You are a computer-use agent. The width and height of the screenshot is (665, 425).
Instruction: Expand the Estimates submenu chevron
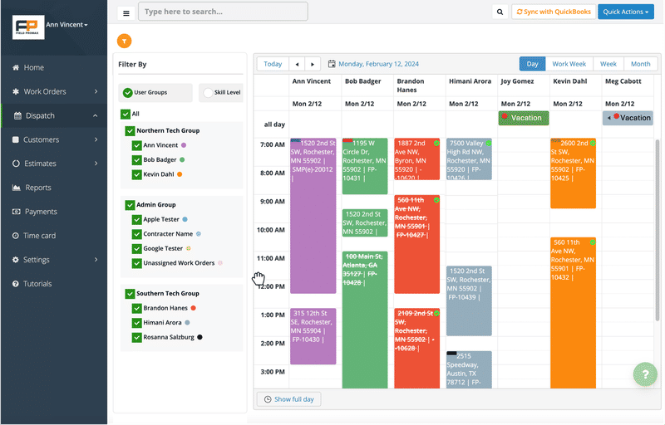coord(96,164)
